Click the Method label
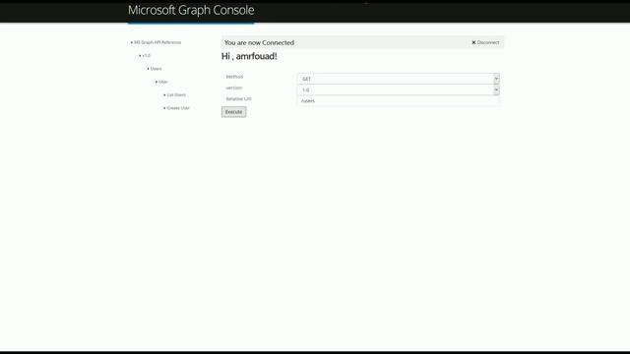This screenshot has width=630, height=354. [x=234, y=77]
